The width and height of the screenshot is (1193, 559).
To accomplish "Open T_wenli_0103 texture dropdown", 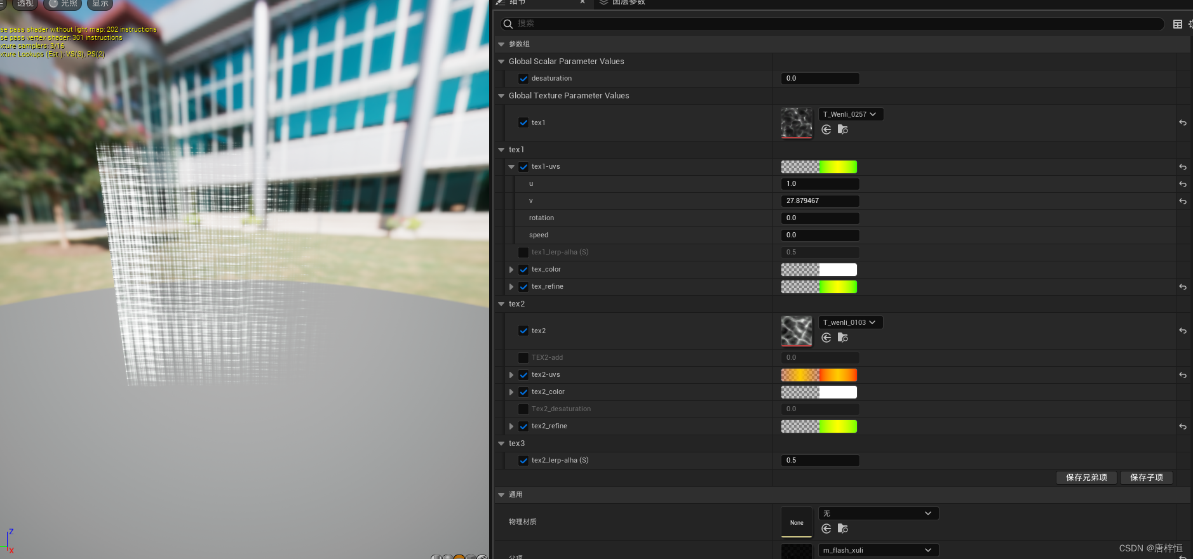I will (851, 322).
